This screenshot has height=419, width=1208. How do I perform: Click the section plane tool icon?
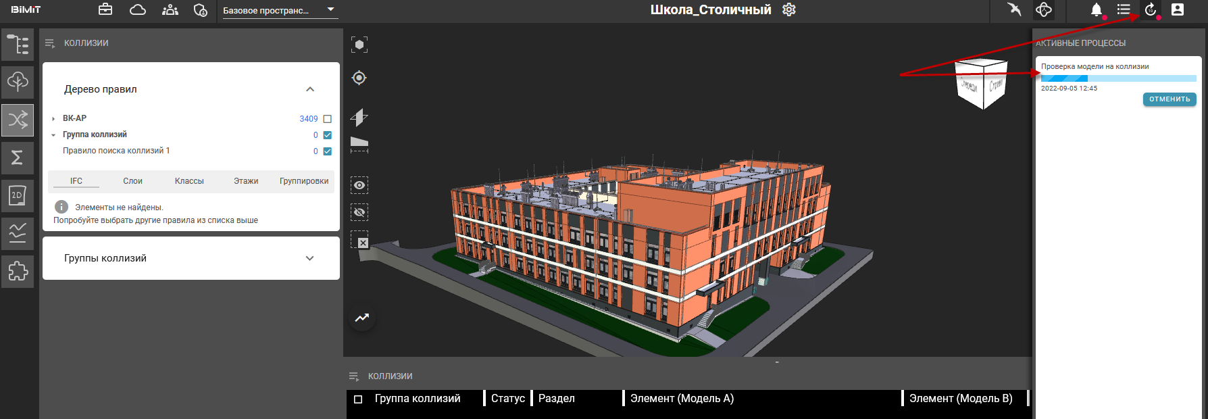(x=359, y=118)
